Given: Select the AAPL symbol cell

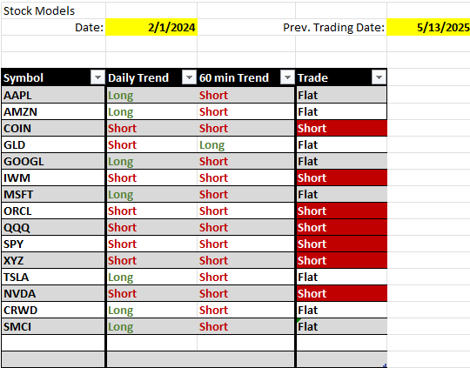Looking at the screenshot, I should coord(53,95).
